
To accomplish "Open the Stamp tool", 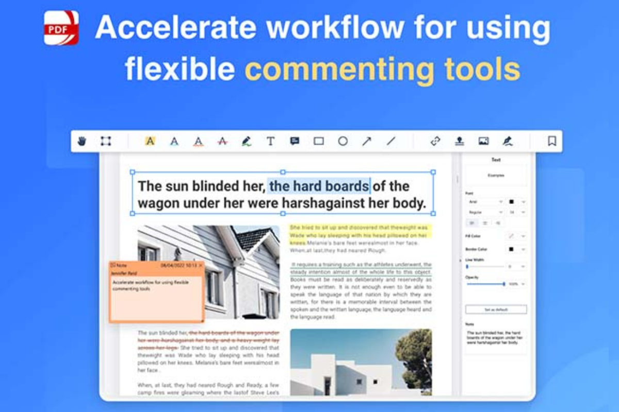I will pyautogui.click(x=459, y=141).
